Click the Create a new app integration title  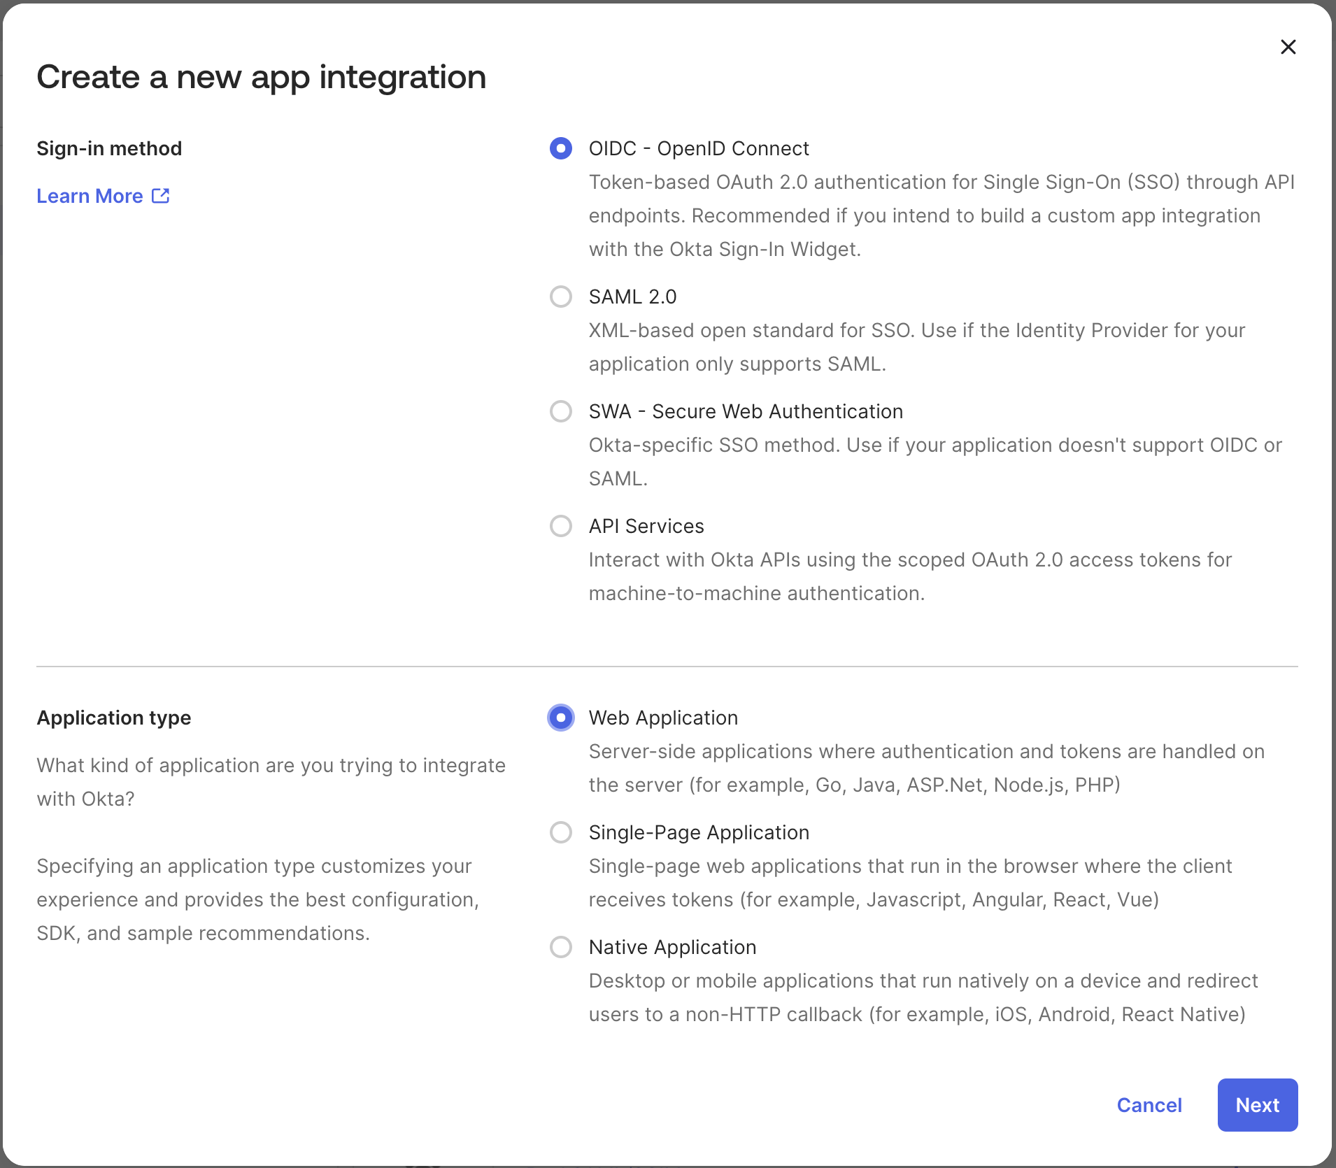[x=262, y=77]
